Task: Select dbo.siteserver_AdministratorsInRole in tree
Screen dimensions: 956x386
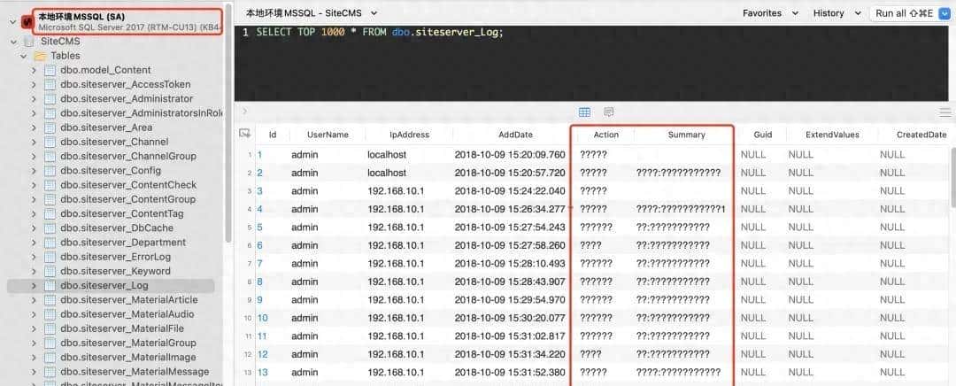Action: 142,112
